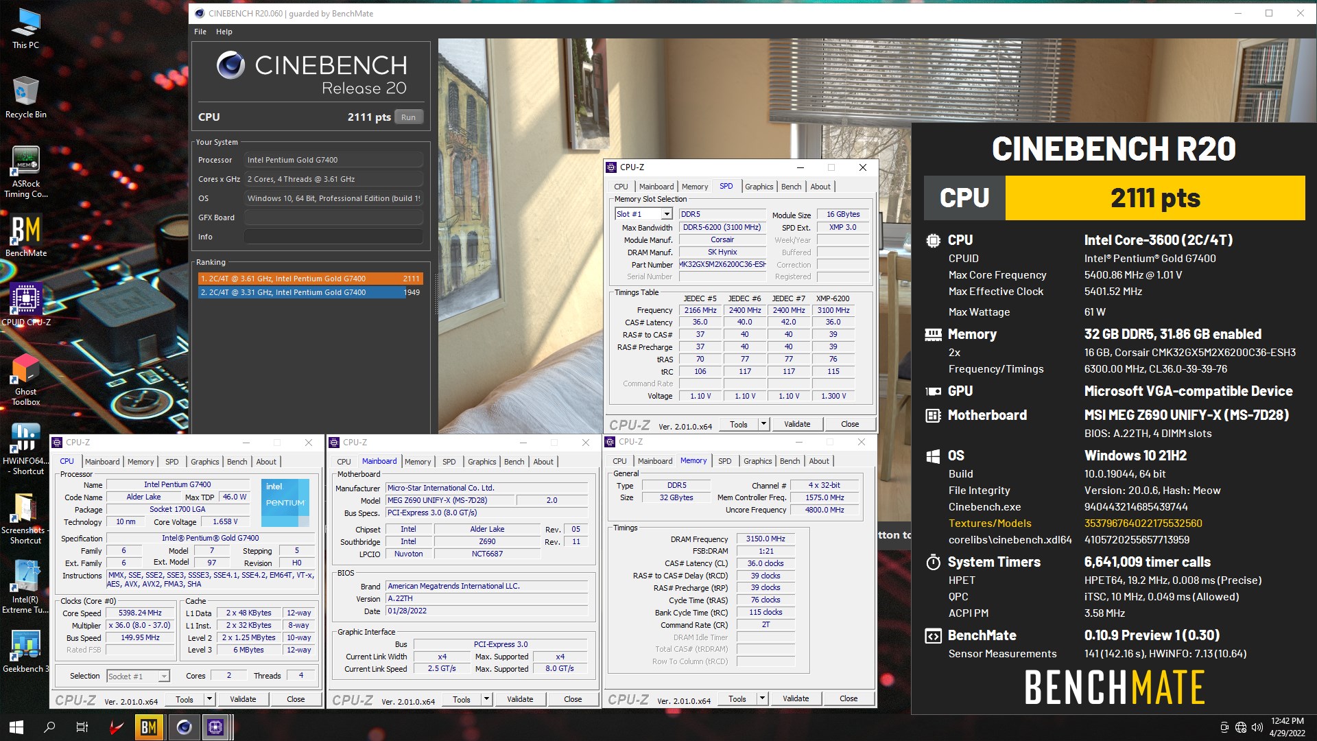Open taskbar search magnifier
Image resolution: width=1317 pixels, height=741 pixels.
click(x=49, y=727)
